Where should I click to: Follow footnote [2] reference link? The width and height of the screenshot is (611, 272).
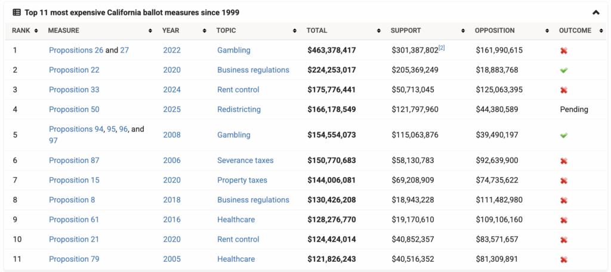pos(442,48)
